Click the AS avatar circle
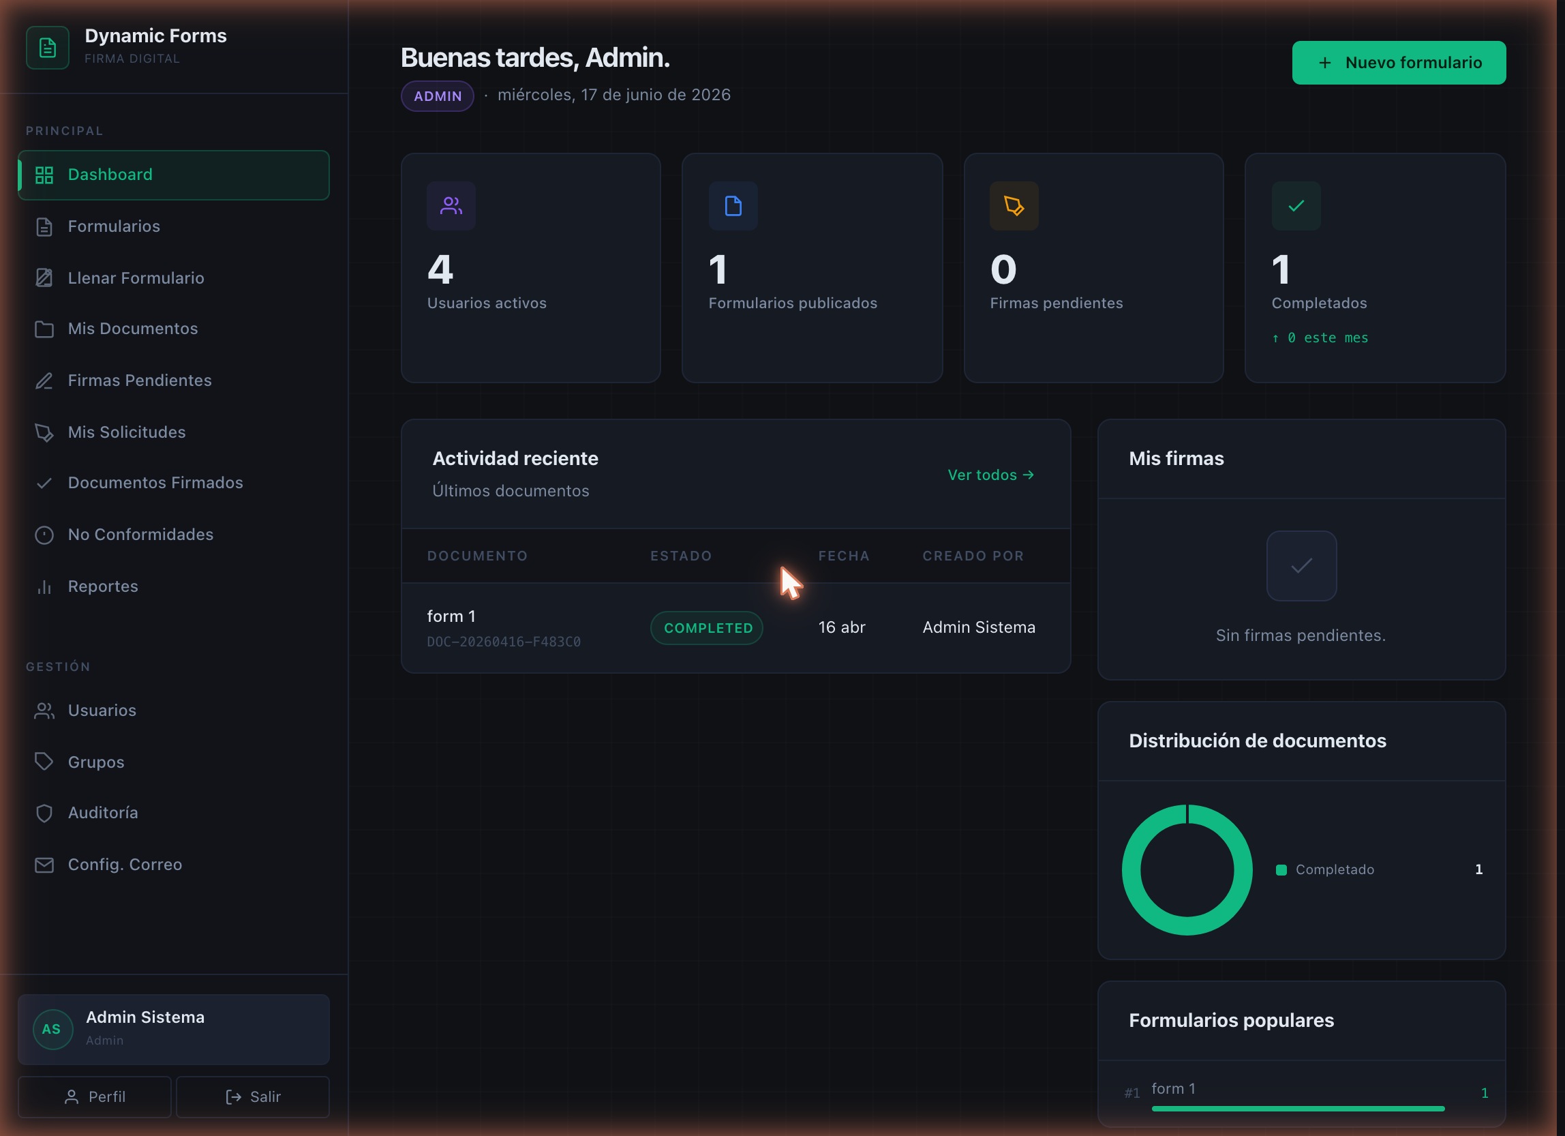Screen dimensions: 1565x1136 point(52,1029)
